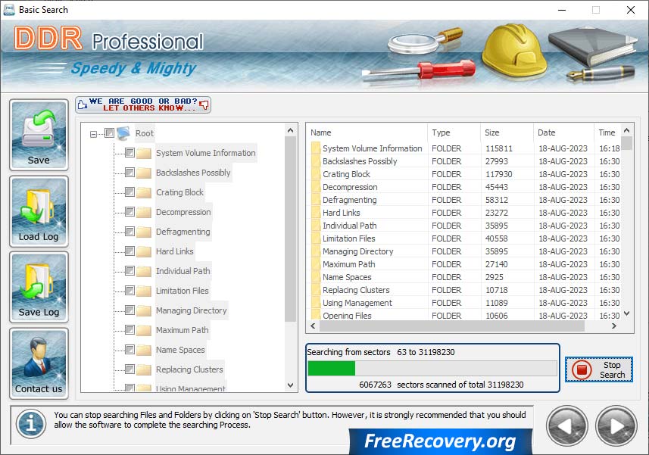Click folder icon beside Hard Links in tree

point(144,251)
